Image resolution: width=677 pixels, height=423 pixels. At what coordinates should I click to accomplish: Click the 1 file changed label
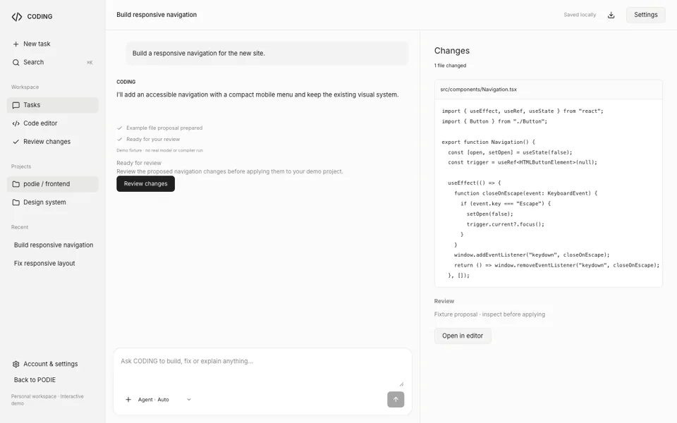450,66
